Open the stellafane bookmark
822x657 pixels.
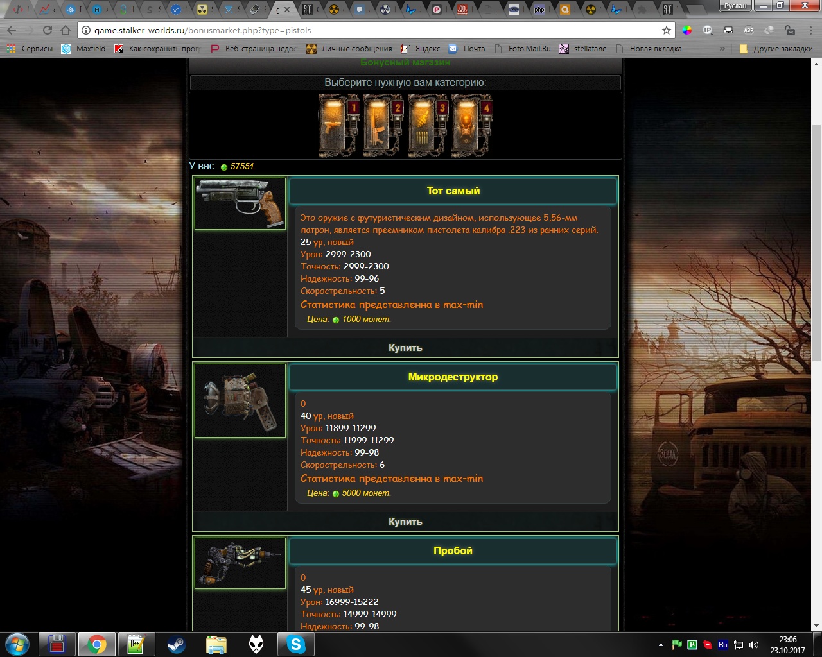(x=582, y=49)
